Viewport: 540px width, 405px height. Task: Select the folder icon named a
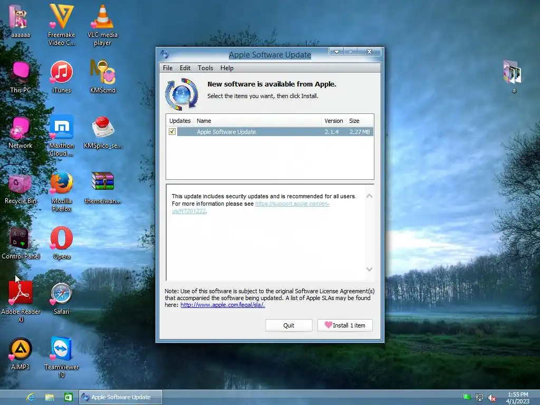click(x=513, y=76)
